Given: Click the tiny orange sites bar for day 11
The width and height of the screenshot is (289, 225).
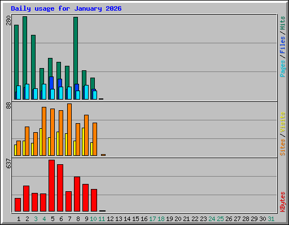Looking at the screenshot, I should 103,155.
